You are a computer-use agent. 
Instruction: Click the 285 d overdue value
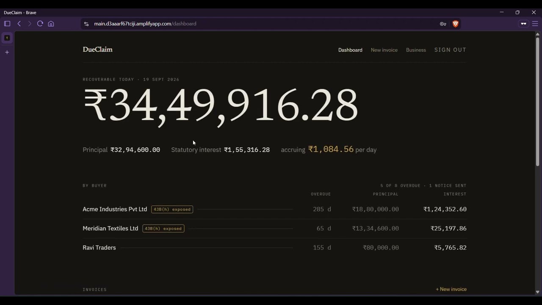pos(322,209)
